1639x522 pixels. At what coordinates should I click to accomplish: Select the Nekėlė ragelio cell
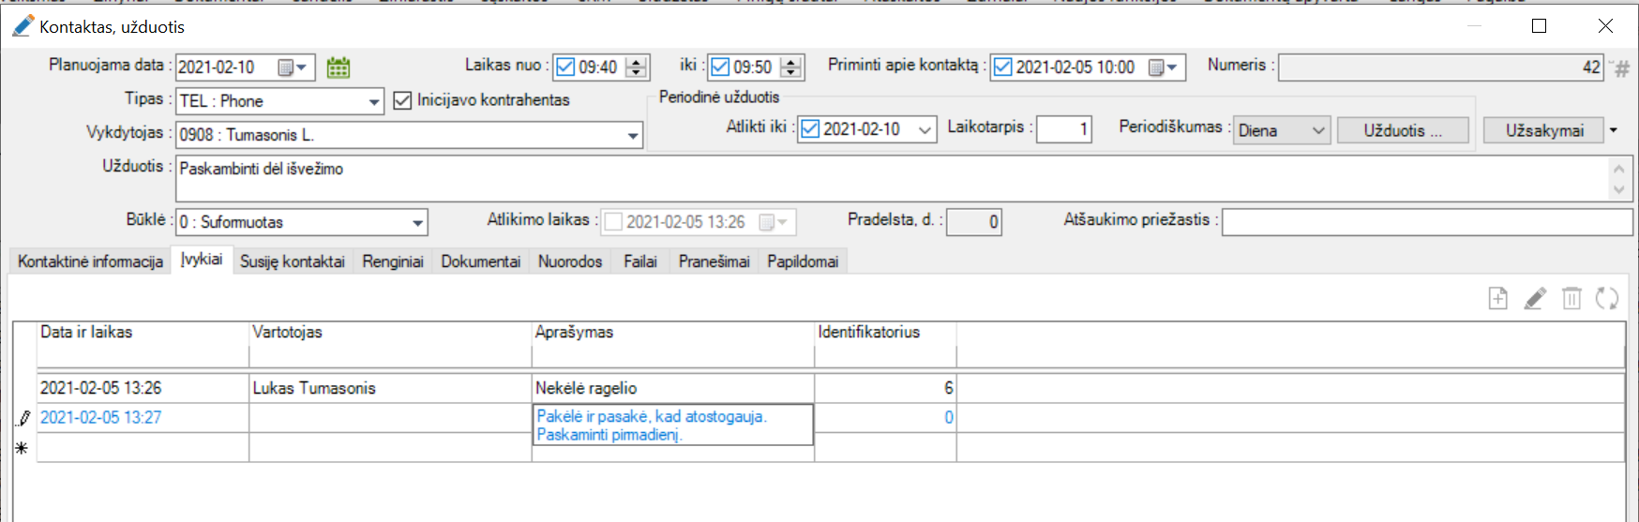[x=672, y=388]
